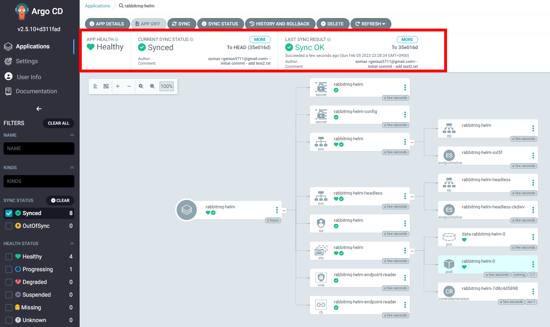Open kebab menu of rabbitmq-helm-config secret
The image size is (550, 327).
405,114
